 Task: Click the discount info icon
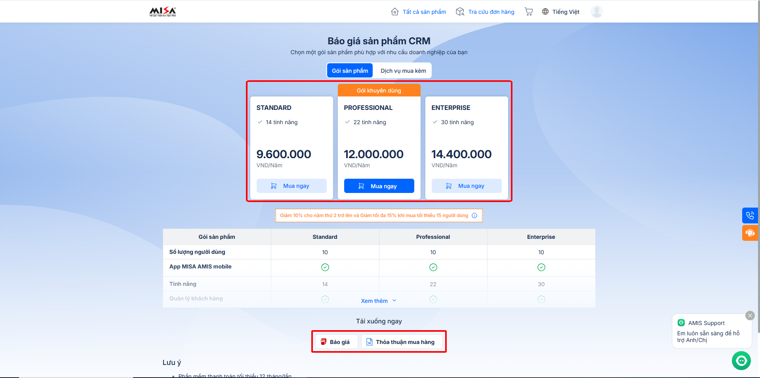[474, 215]
